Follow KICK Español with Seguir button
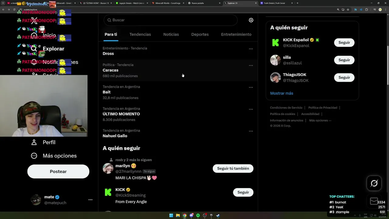This screenshot has width=389, height=219. tap(344, 43)
